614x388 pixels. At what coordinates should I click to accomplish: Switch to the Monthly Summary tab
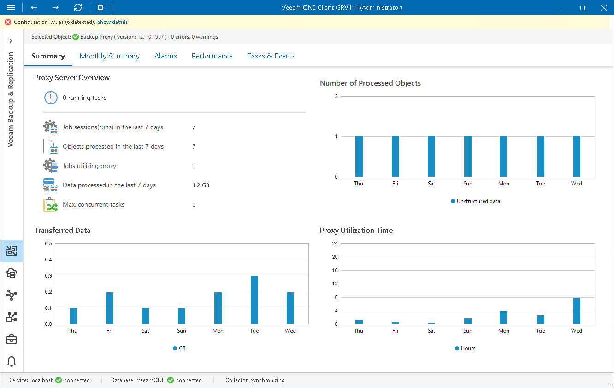pos(109,56)
